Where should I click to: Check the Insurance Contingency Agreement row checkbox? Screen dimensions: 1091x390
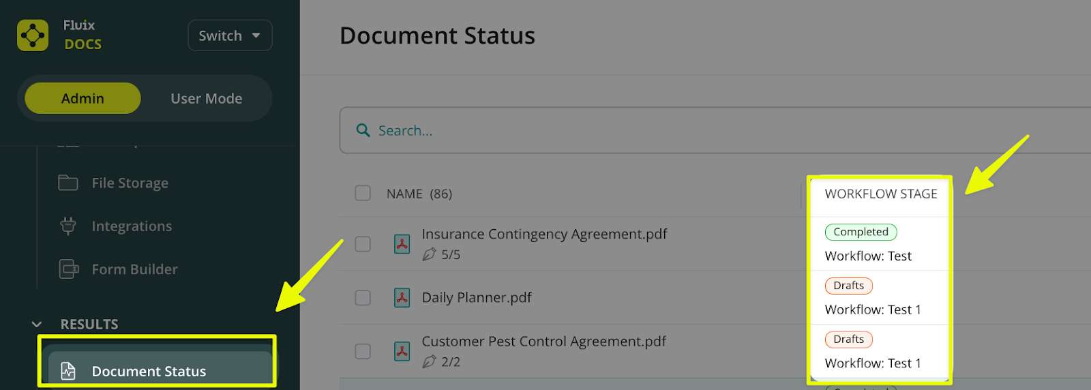click(x=363, y=244)
